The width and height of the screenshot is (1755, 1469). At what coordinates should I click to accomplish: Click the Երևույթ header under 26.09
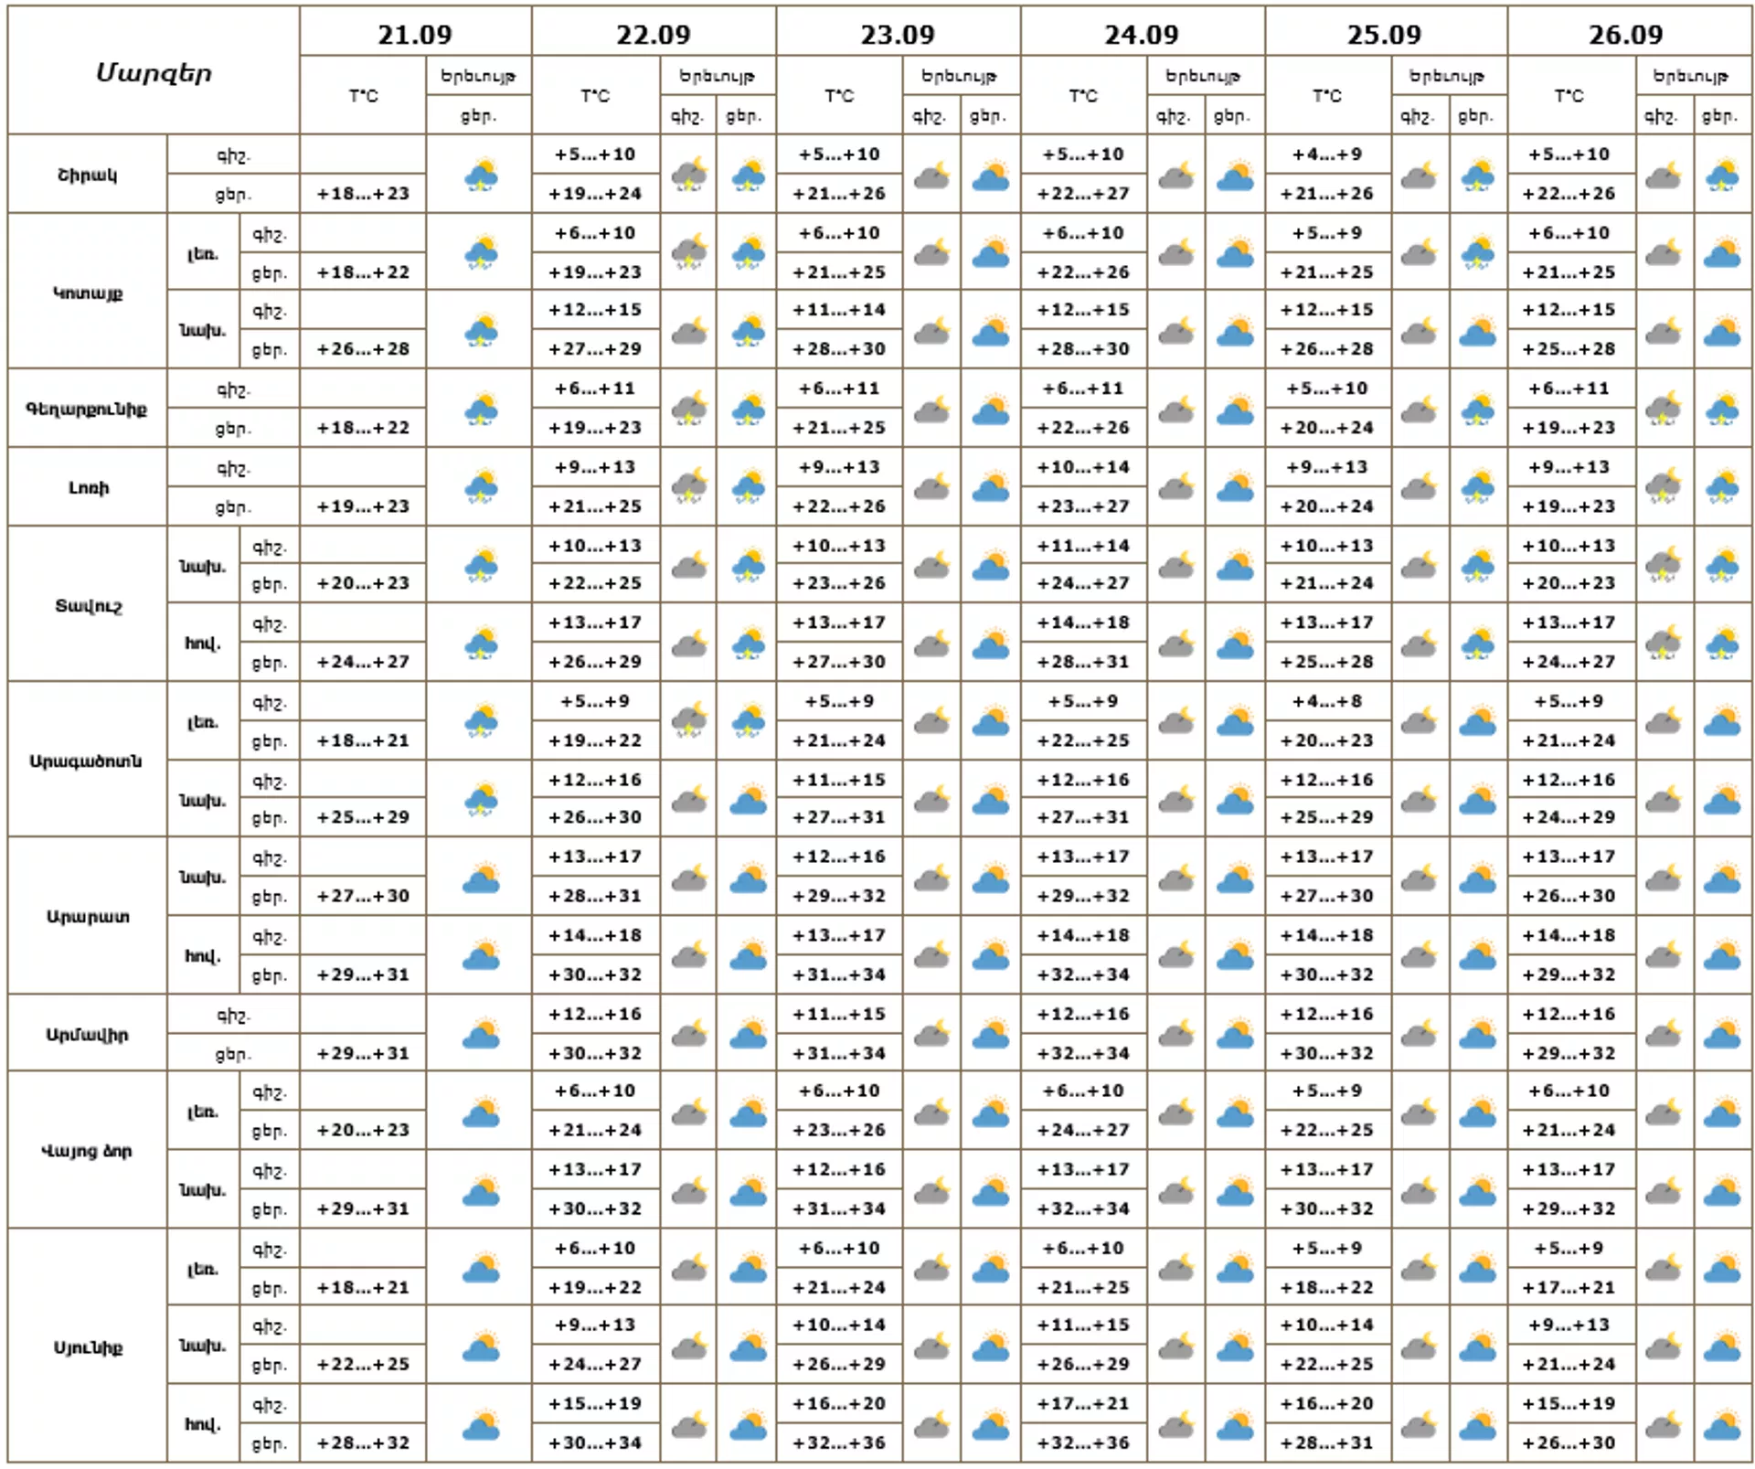point(1691,76)
